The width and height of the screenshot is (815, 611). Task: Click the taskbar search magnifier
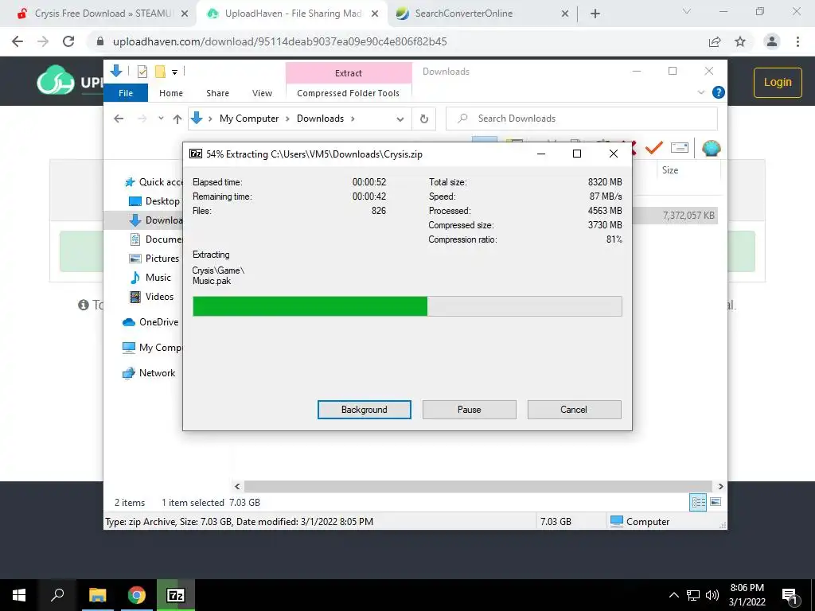57,595
